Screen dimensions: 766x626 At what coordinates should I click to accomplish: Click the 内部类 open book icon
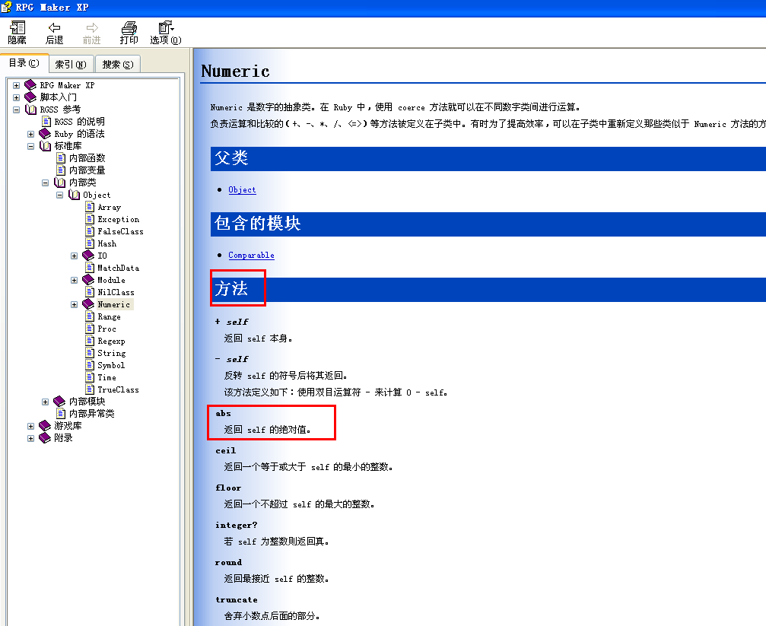point(59,183)
